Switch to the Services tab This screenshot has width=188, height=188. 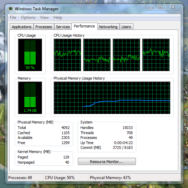tap(63, 27)
